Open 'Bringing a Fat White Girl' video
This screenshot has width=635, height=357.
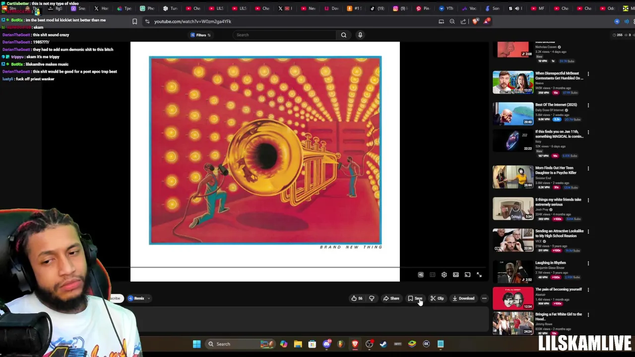(x=559, y=316)
